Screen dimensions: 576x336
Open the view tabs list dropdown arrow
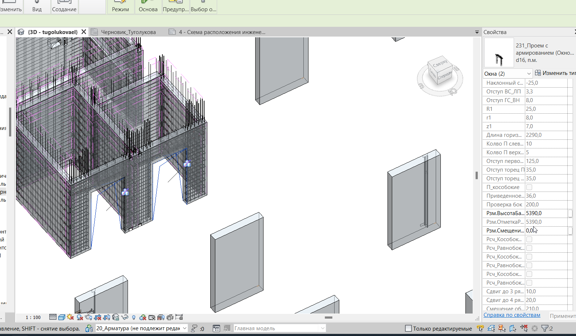tap(477, 32)
